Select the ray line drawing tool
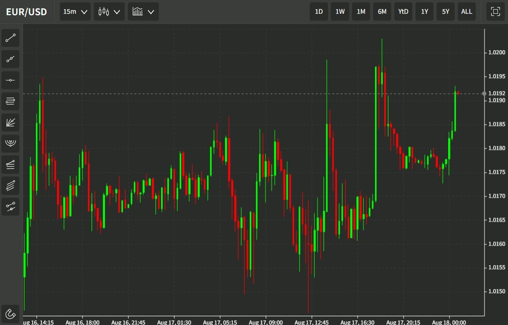Image resolution: width=508 pixels, height=325 pixels. pyautogui.click(x=11, y=59)
